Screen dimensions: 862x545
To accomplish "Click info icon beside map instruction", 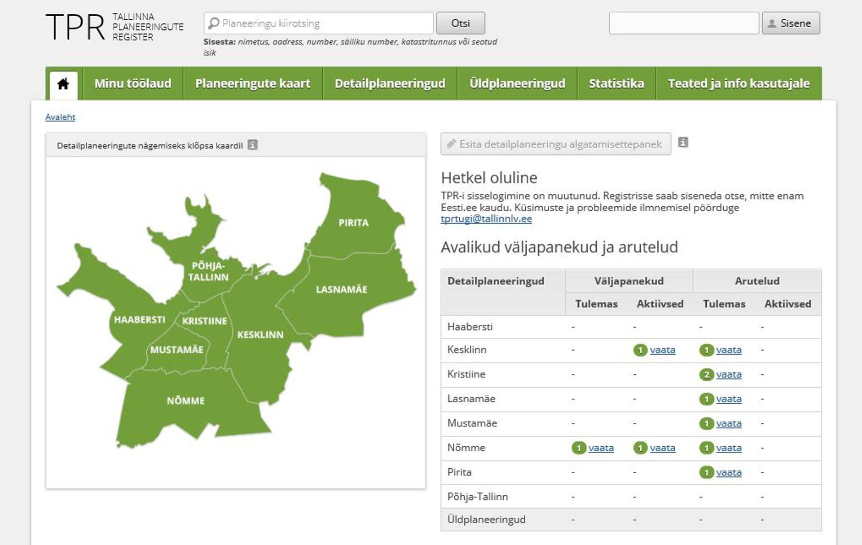I will [253, 145].
